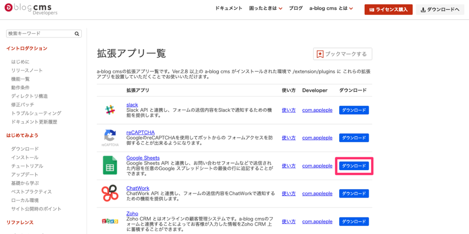Image resolution: width=469 pixels, height=234 pixels.
Task: Click the Google Sheets app icon
Action: pyautogui.click(x=110, y=166)
